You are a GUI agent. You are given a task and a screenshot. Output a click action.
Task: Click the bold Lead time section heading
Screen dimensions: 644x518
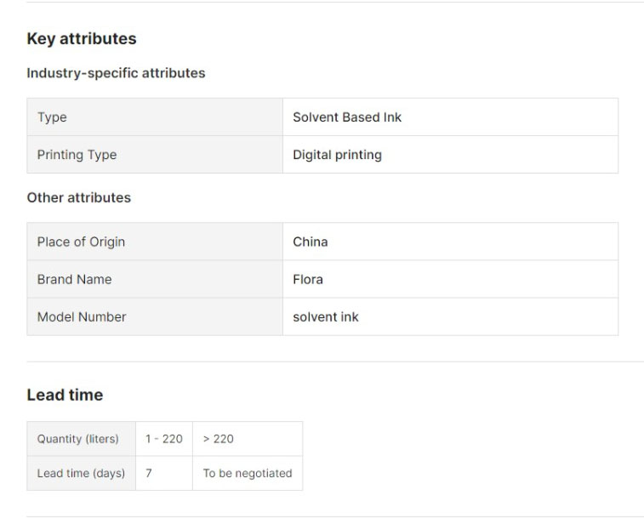pos(65,395)
